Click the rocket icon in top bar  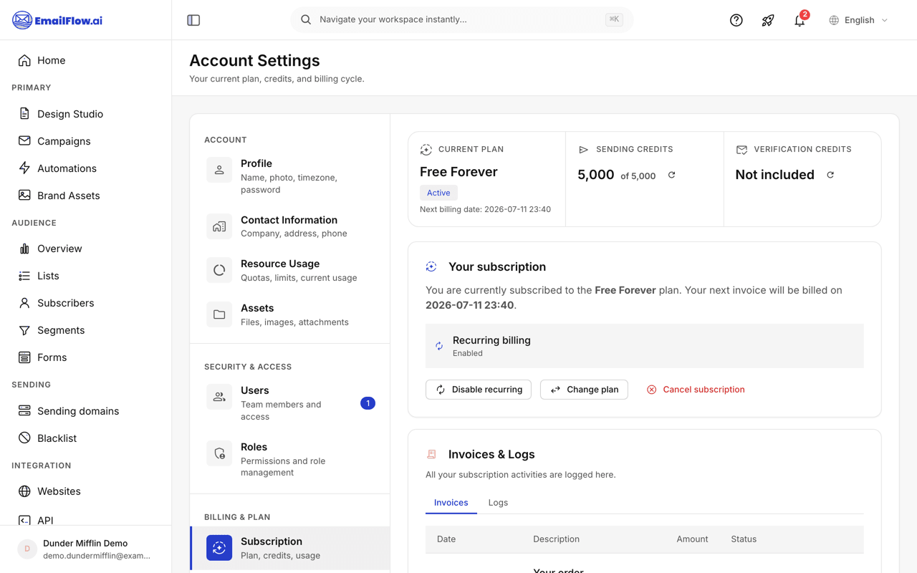tap(768, 20)
